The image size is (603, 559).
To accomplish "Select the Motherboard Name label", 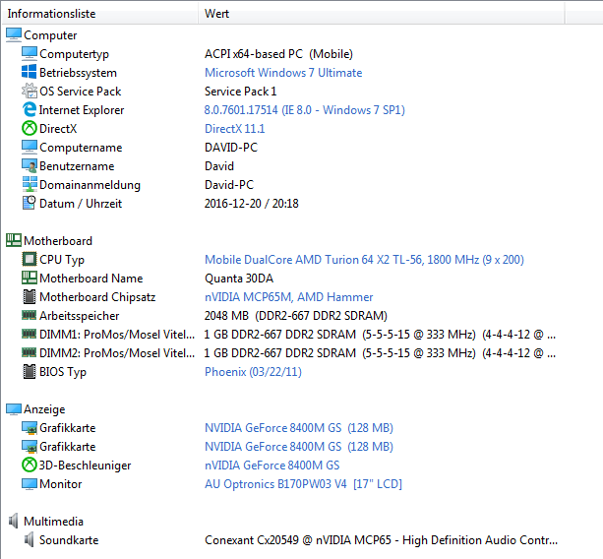I will [x=91, y=279].
